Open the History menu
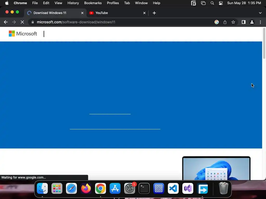Viewport: 266px width, 199px height. click(x=73, y=3)
